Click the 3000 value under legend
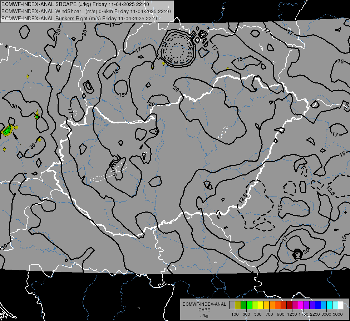 point(326,314)
